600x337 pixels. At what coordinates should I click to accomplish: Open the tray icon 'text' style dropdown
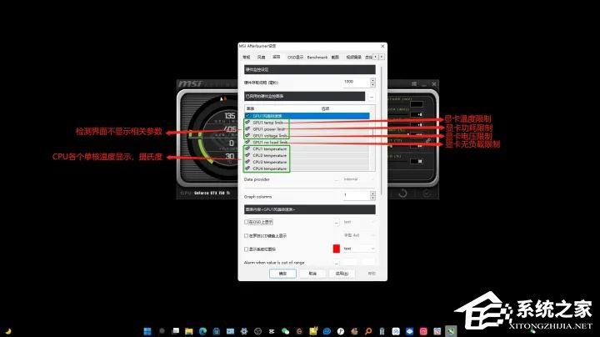click(358, 249)
